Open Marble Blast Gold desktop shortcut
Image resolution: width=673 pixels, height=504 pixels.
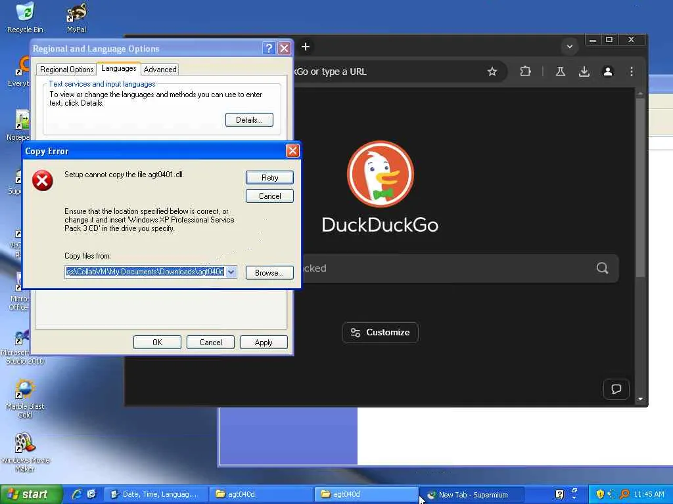(x=25, y=398)
